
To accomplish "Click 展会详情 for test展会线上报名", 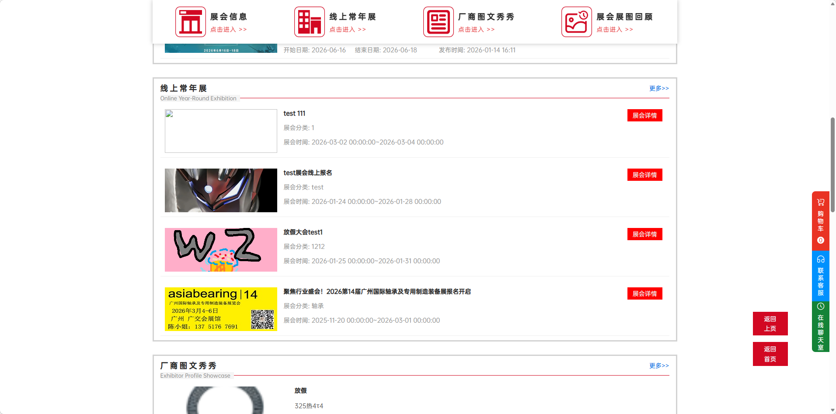I will point(644,175).
